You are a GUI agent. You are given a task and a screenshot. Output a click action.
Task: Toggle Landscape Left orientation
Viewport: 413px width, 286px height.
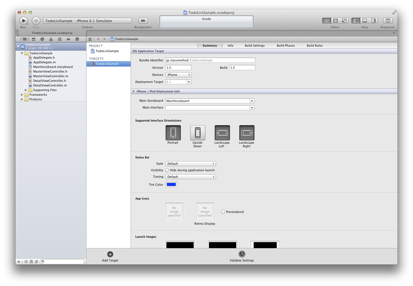(x=222, y=133)
